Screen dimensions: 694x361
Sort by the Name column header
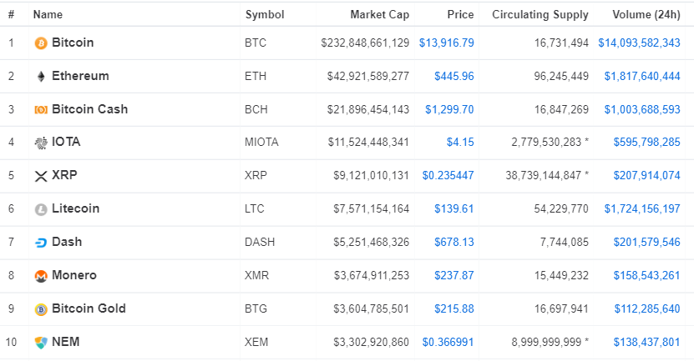point(48,14)
